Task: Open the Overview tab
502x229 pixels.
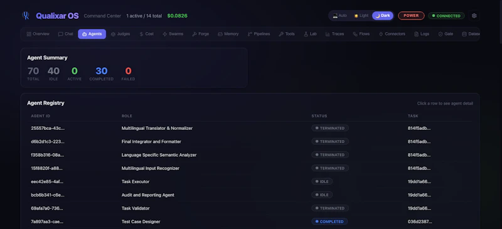Action: pyautogui.click(x=38, y=34)
